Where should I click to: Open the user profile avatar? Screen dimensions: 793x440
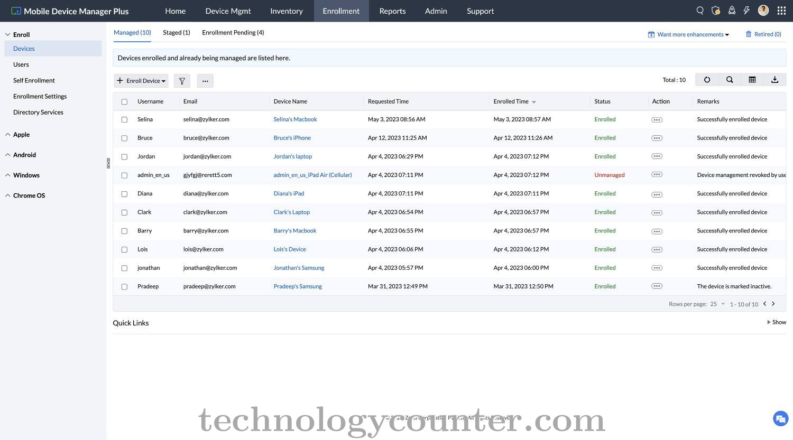click(763, 11)
